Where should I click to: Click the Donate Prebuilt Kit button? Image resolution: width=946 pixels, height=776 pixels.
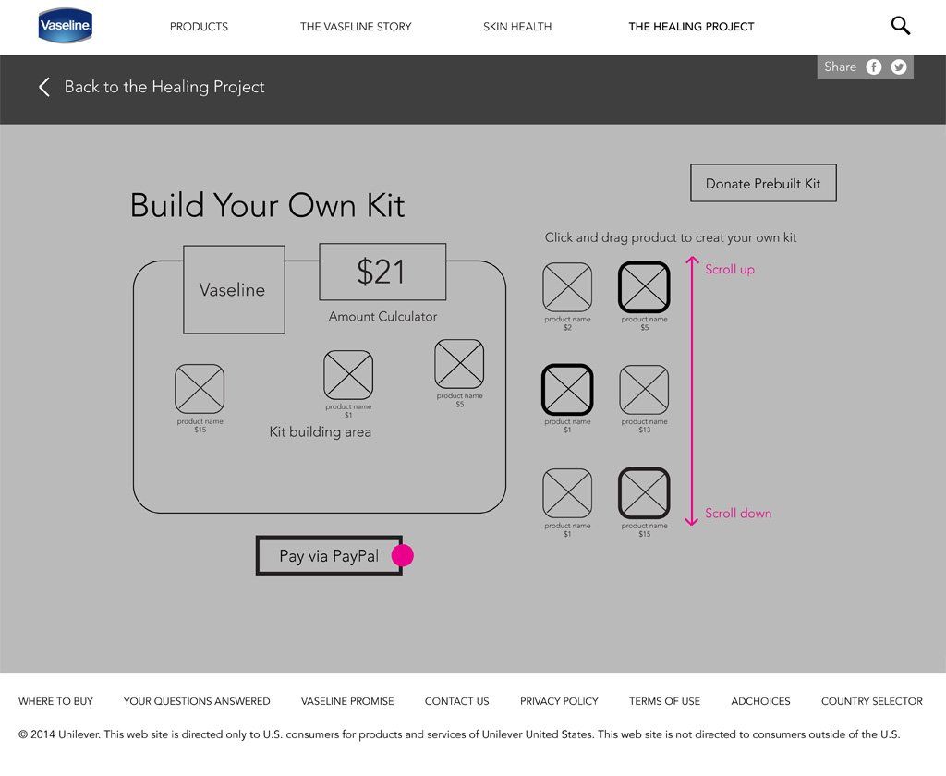(763, 183)
